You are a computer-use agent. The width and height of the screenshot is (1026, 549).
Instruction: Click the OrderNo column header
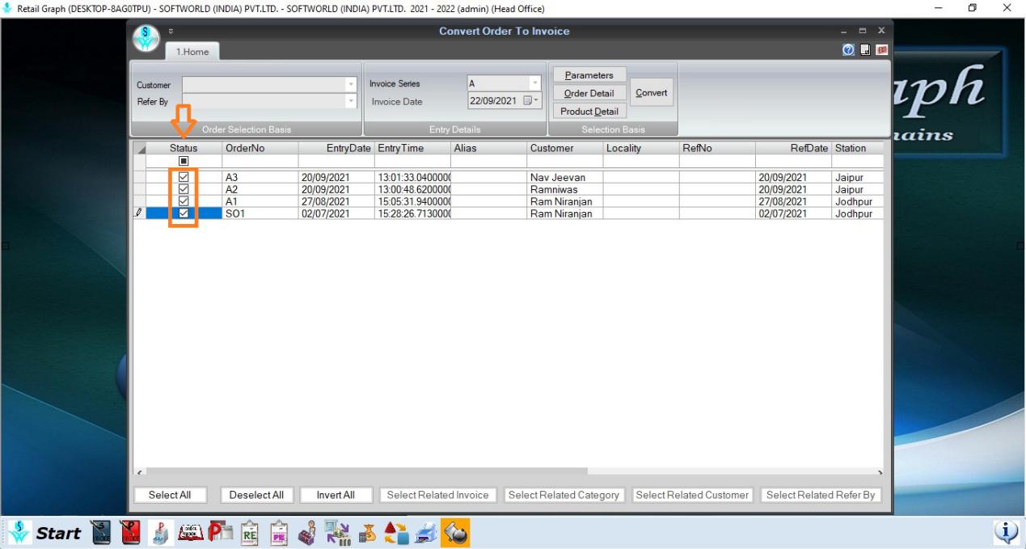coord(260,148)
